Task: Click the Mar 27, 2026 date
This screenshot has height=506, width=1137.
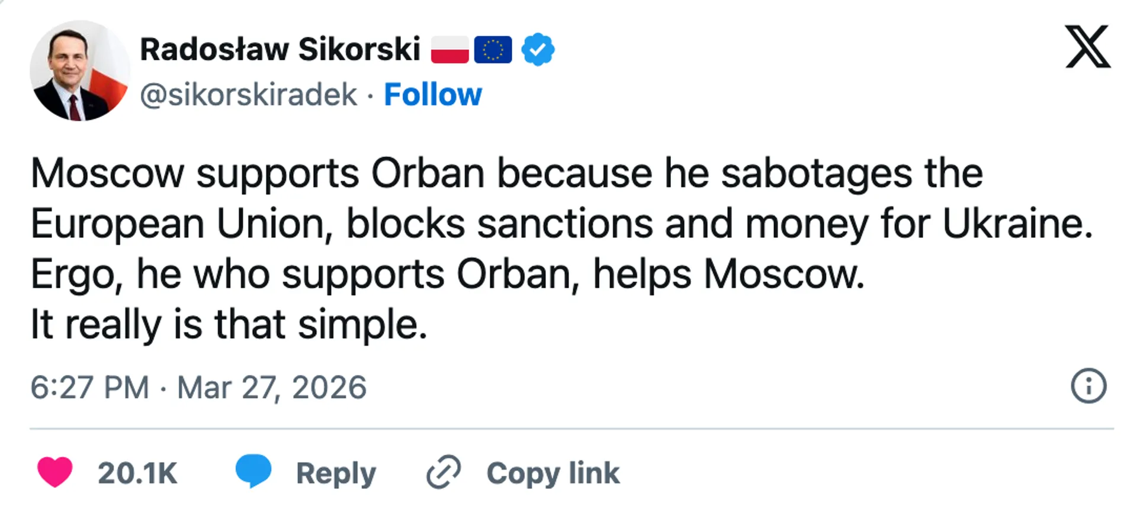Action: tap(272, 388)
